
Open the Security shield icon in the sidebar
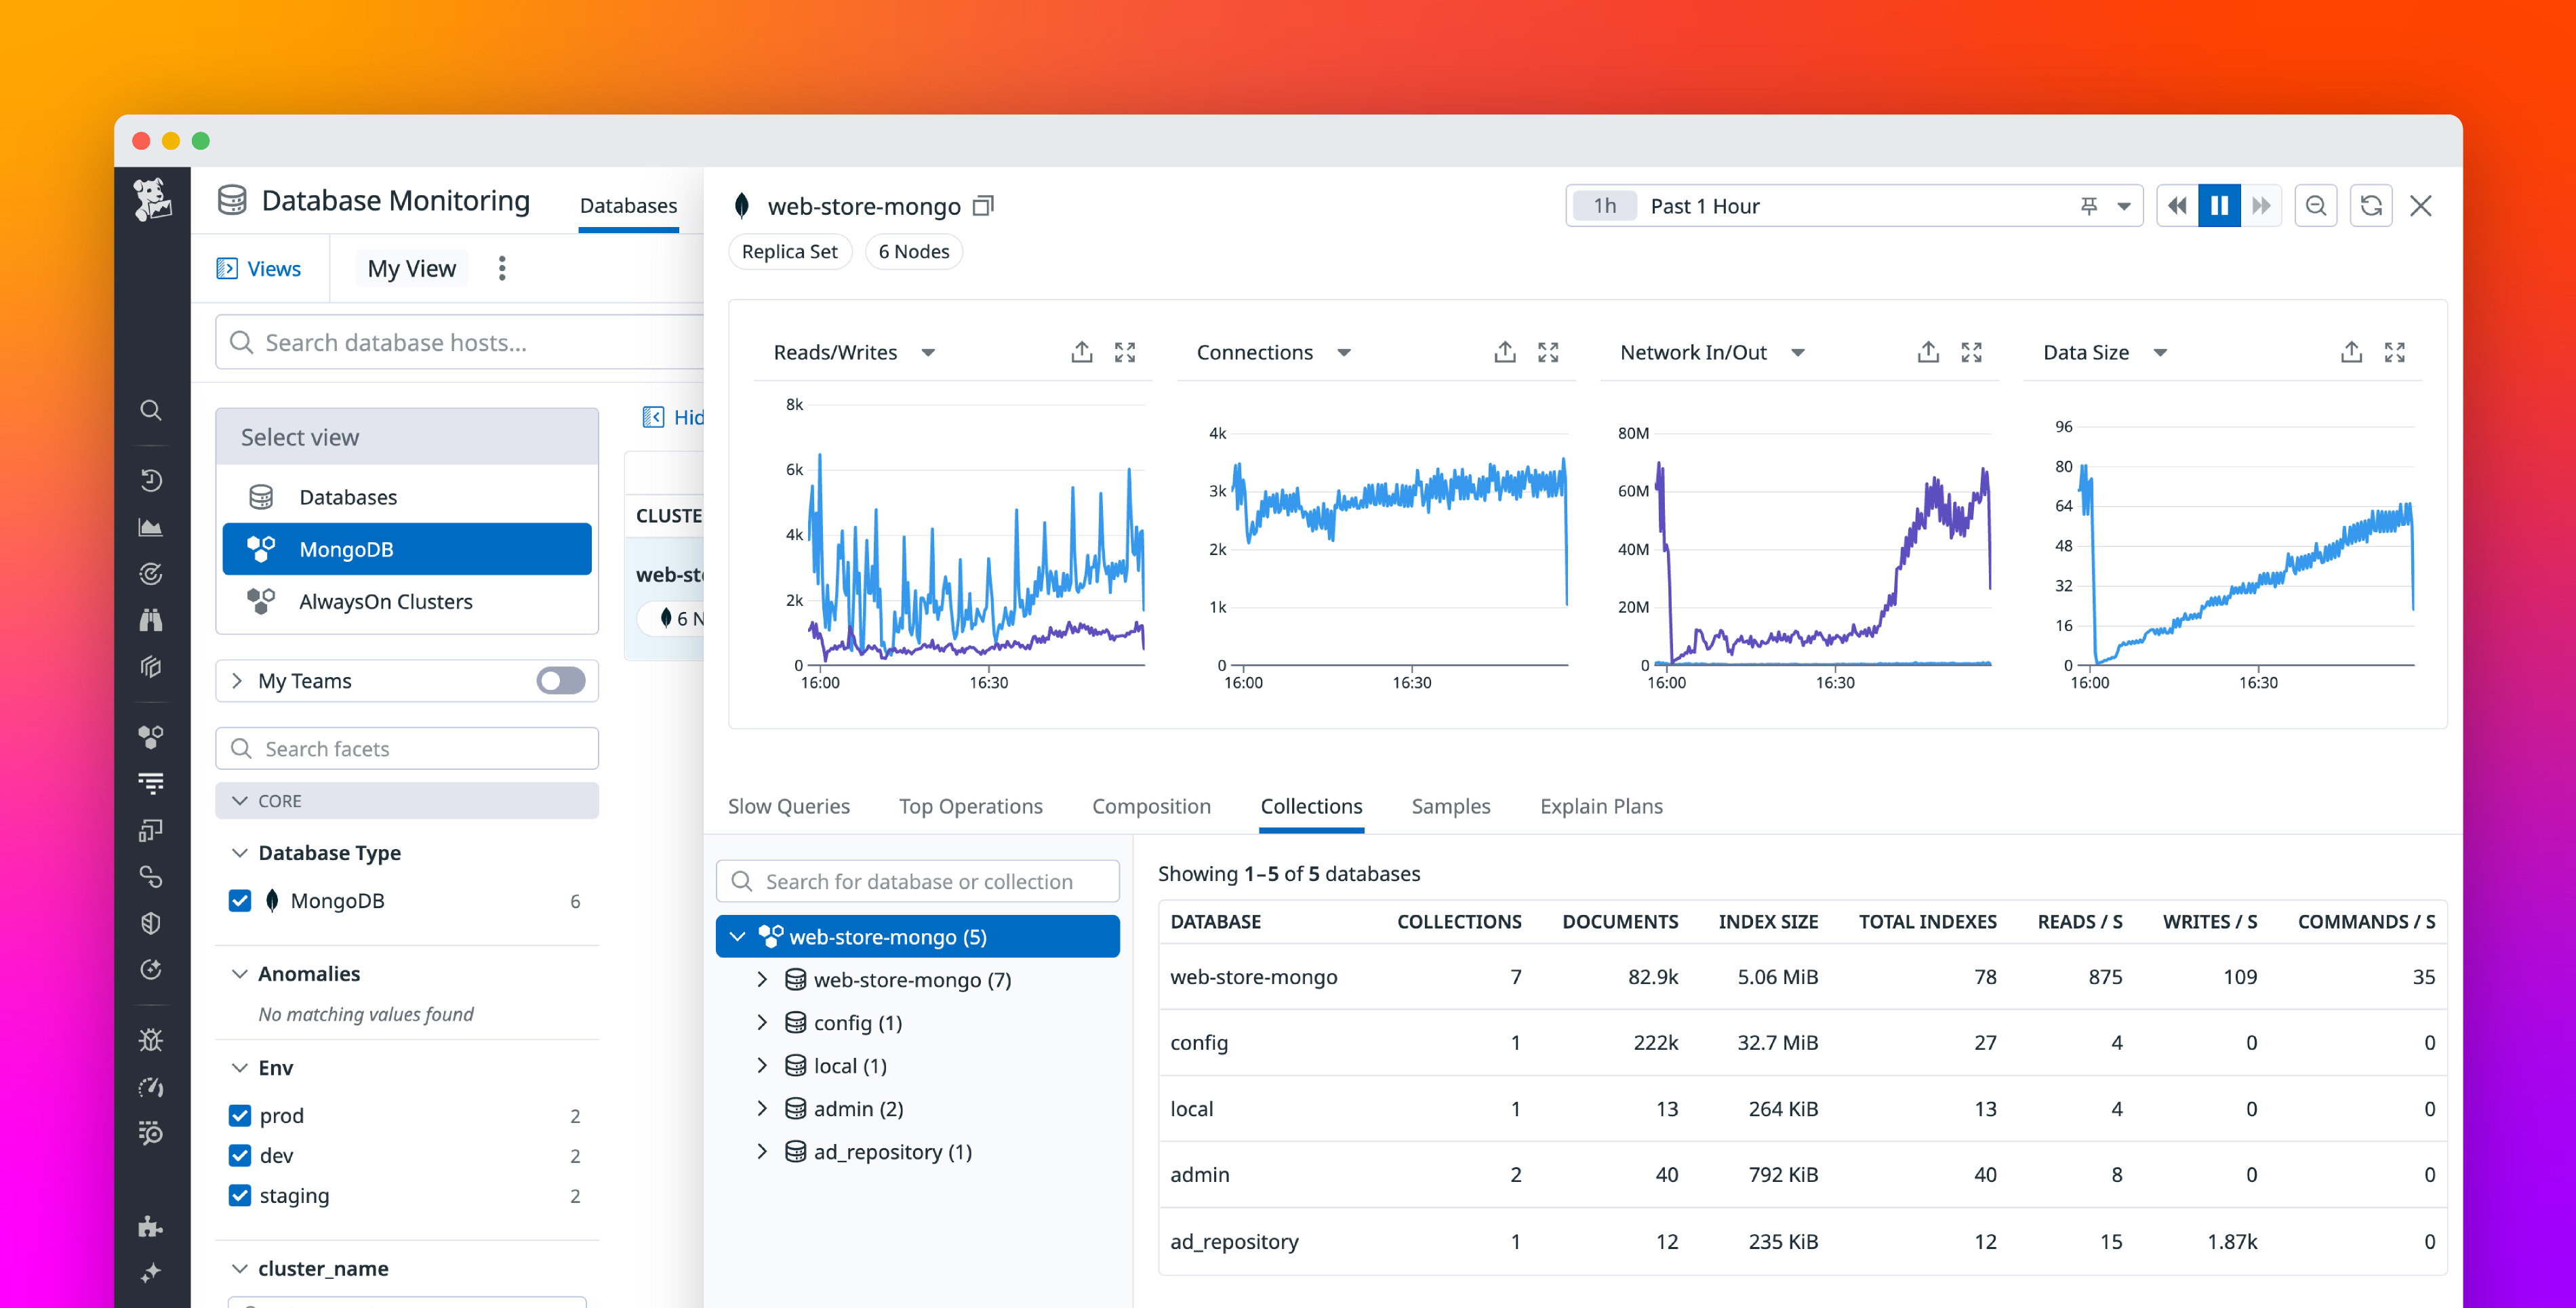pos(151,922)
